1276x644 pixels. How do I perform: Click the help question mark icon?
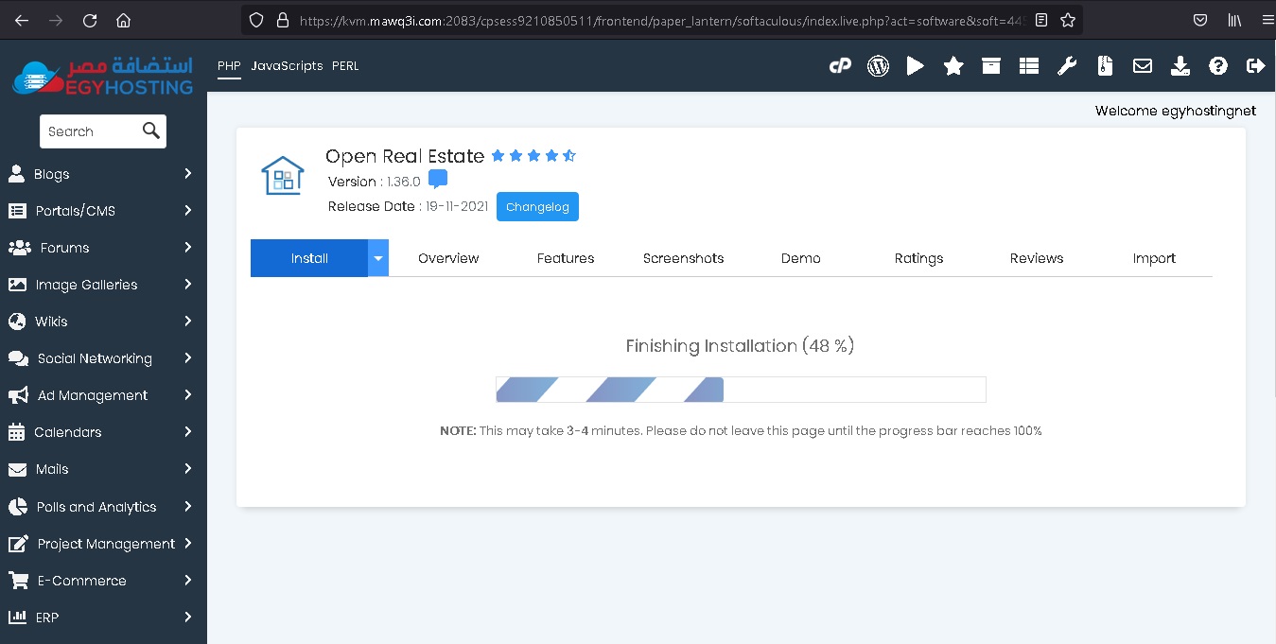(1218, 66)
